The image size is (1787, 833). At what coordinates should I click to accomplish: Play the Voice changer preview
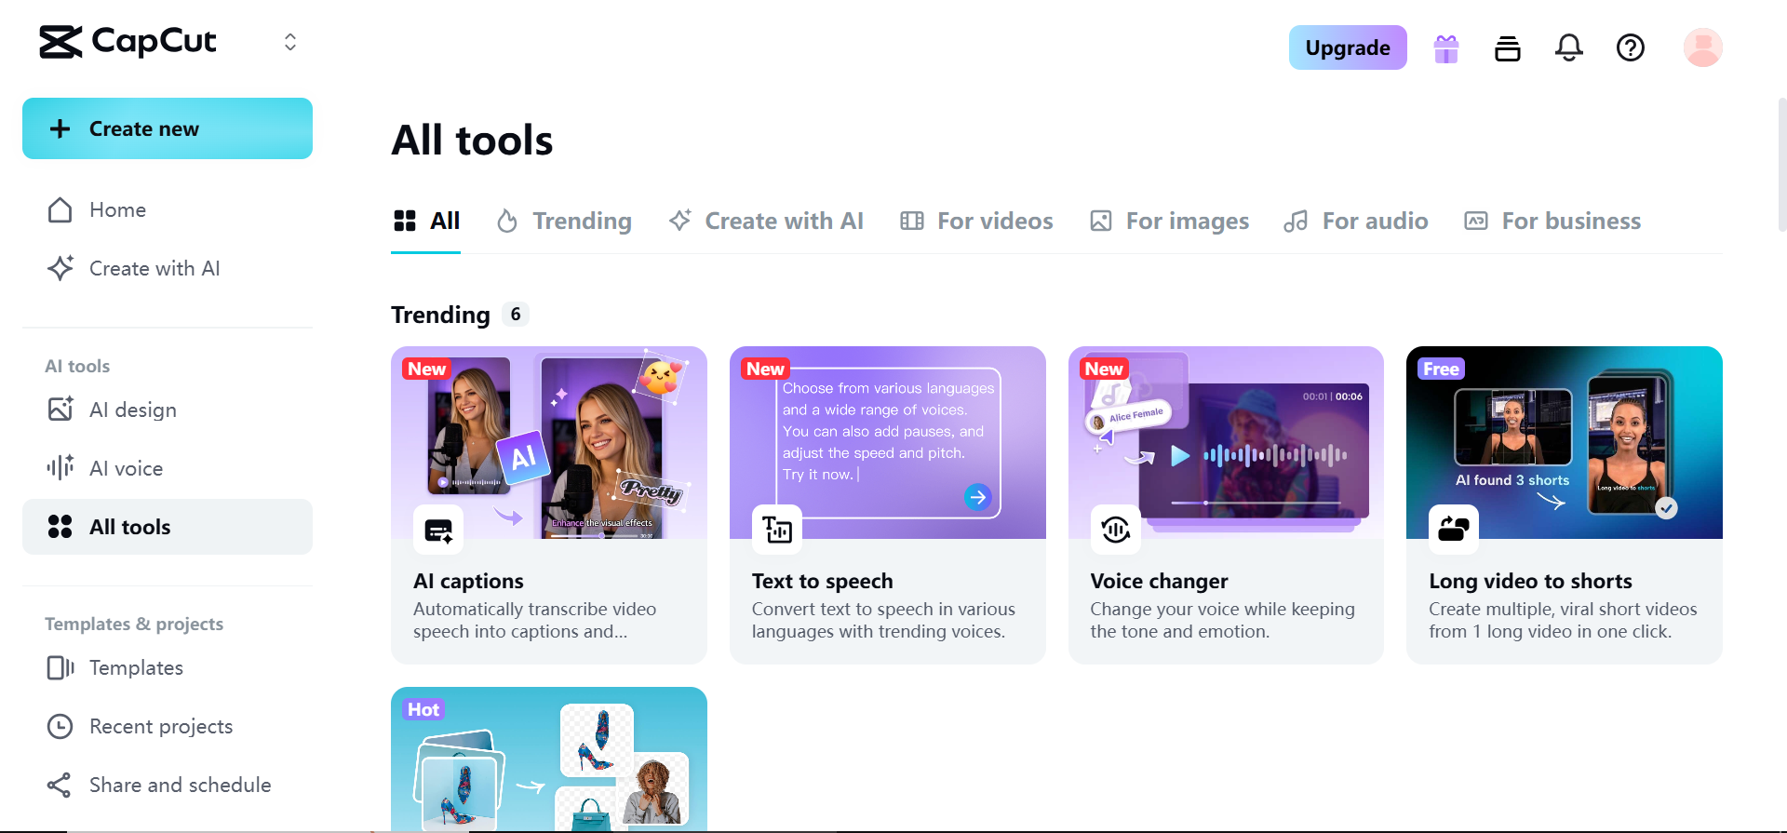pyautogui.click(x=1180, y=455)
